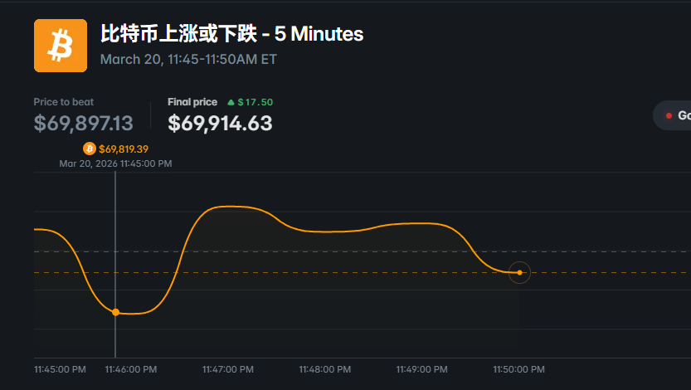Click the green $17.50 price change
691x390 pixels.
click(255, 102)
